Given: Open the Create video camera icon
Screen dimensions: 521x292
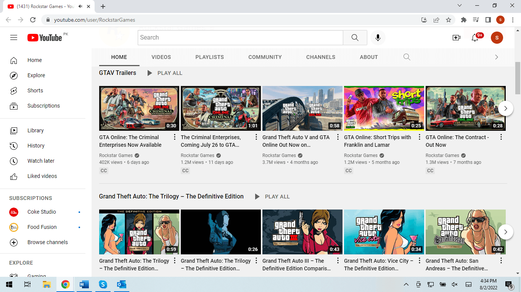Looking at the screenshot, I should tap(456, 38).
